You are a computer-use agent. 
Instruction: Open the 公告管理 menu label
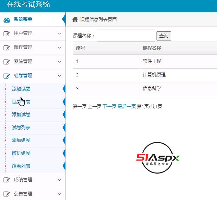click(x=23, y=194)
